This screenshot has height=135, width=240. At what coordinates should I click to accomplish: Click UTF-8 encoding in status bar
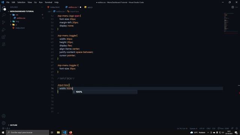coord(202,128)
